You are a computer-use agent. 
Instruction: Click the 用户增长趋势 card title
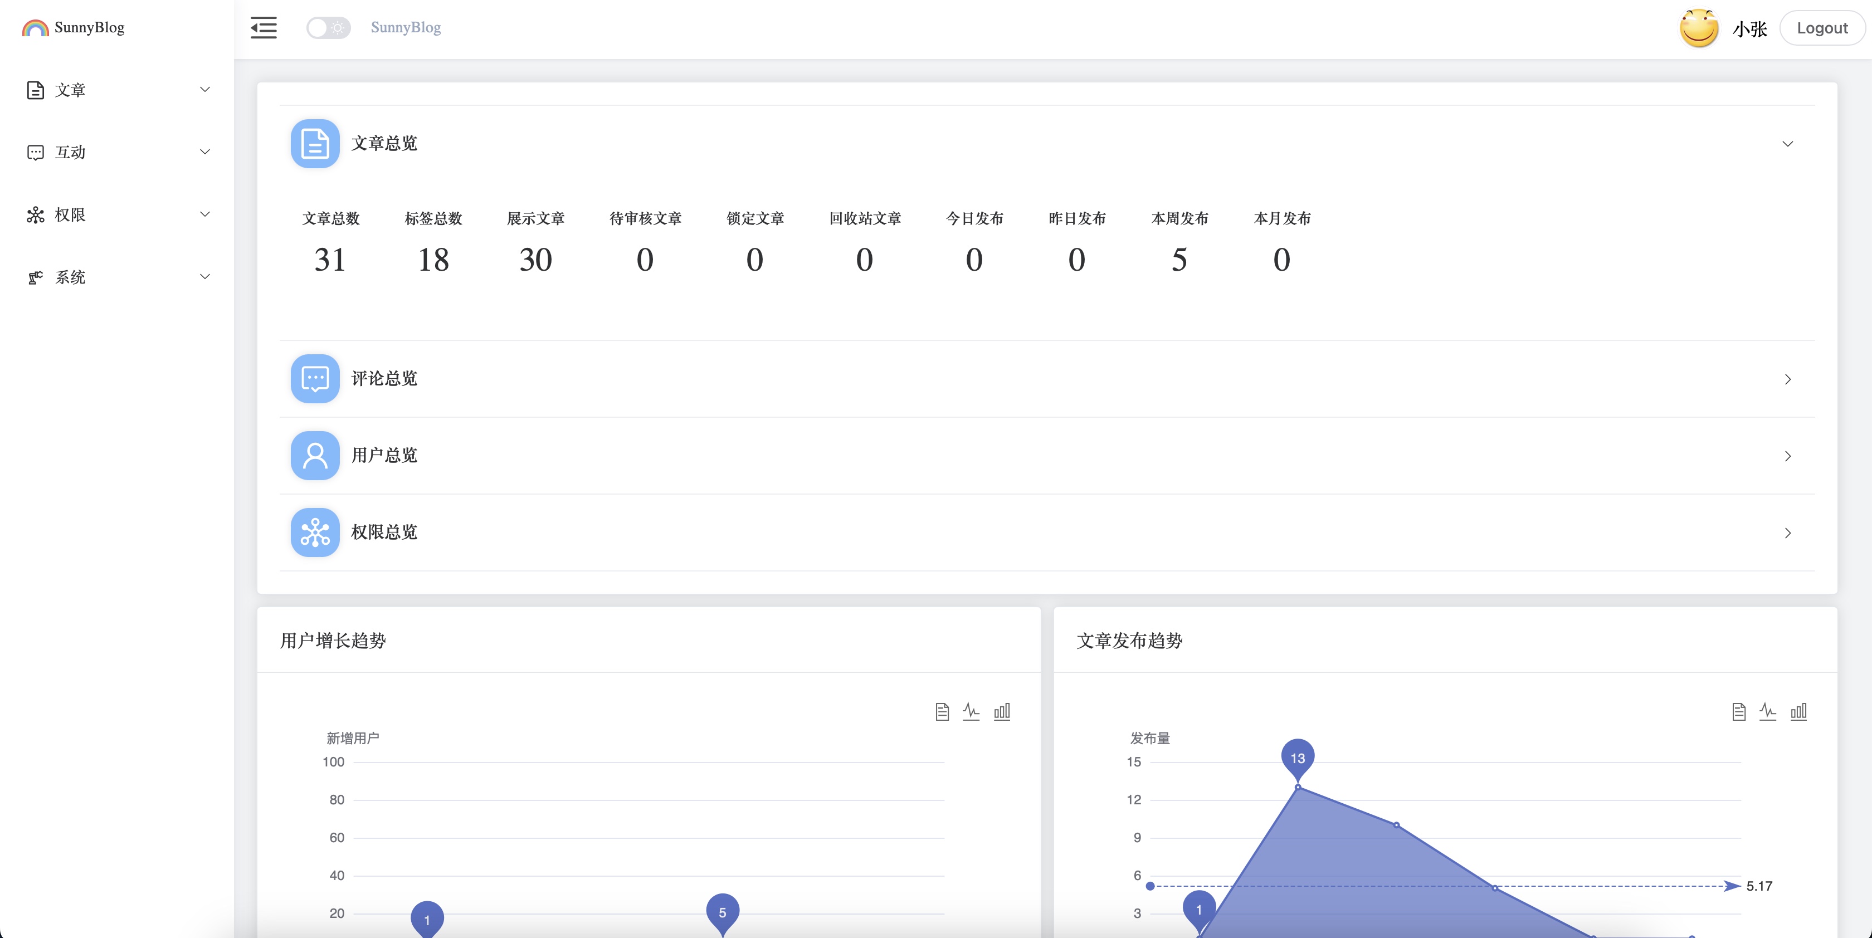(x=333, y=640)
